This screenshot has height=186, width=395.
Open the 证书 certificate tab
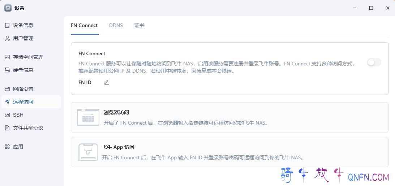[139, 25]
